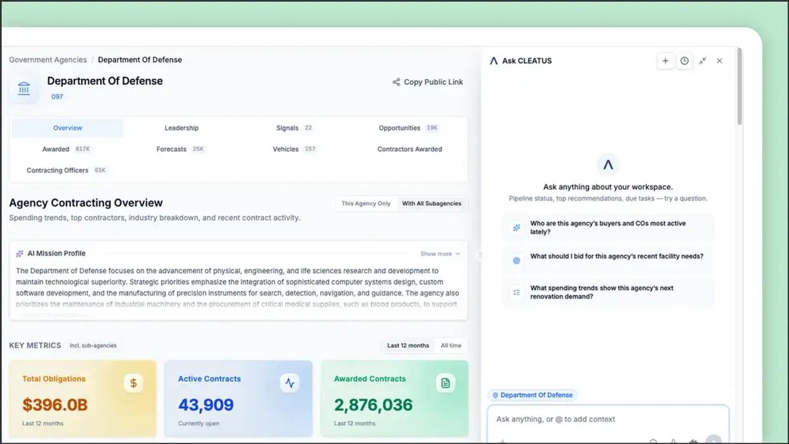The height and width of the screenshot is (444, 789).
Task: Open the Signals tab
Action: 295,128
